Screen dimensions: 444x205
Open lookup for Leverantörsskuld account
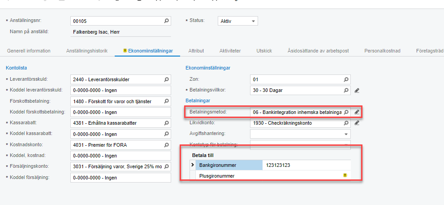coord(166,79)
